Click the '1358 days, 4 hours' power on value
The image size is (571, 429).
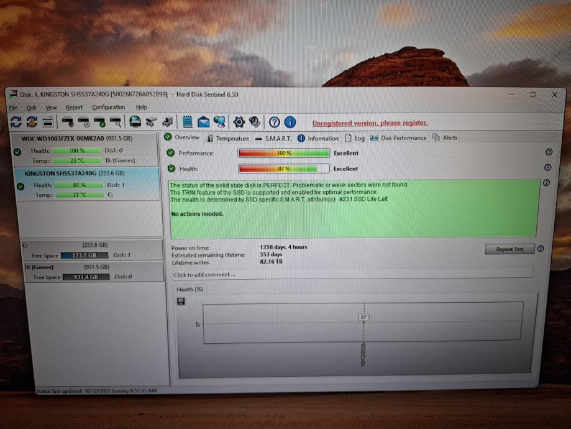[x=283, y=247]
